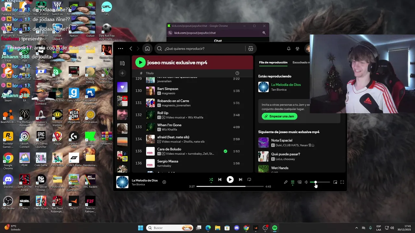
Task: Create a new playlist with plus icon
Action: coord(122,73)
